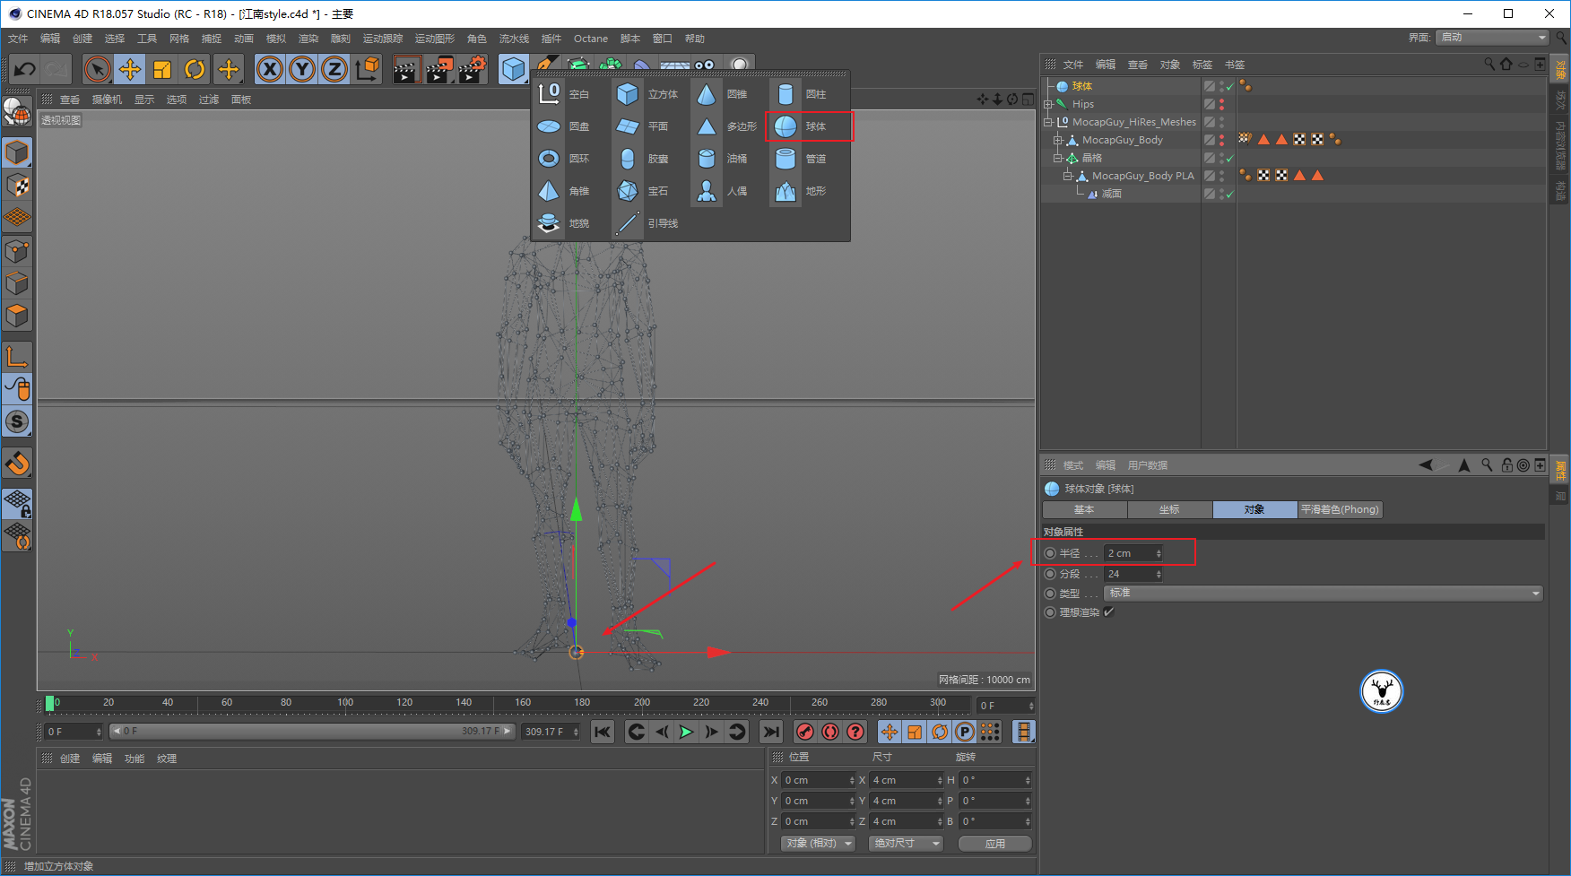Collapse MocapGuy_Body PLA in tree

(x=1068, y=176)
